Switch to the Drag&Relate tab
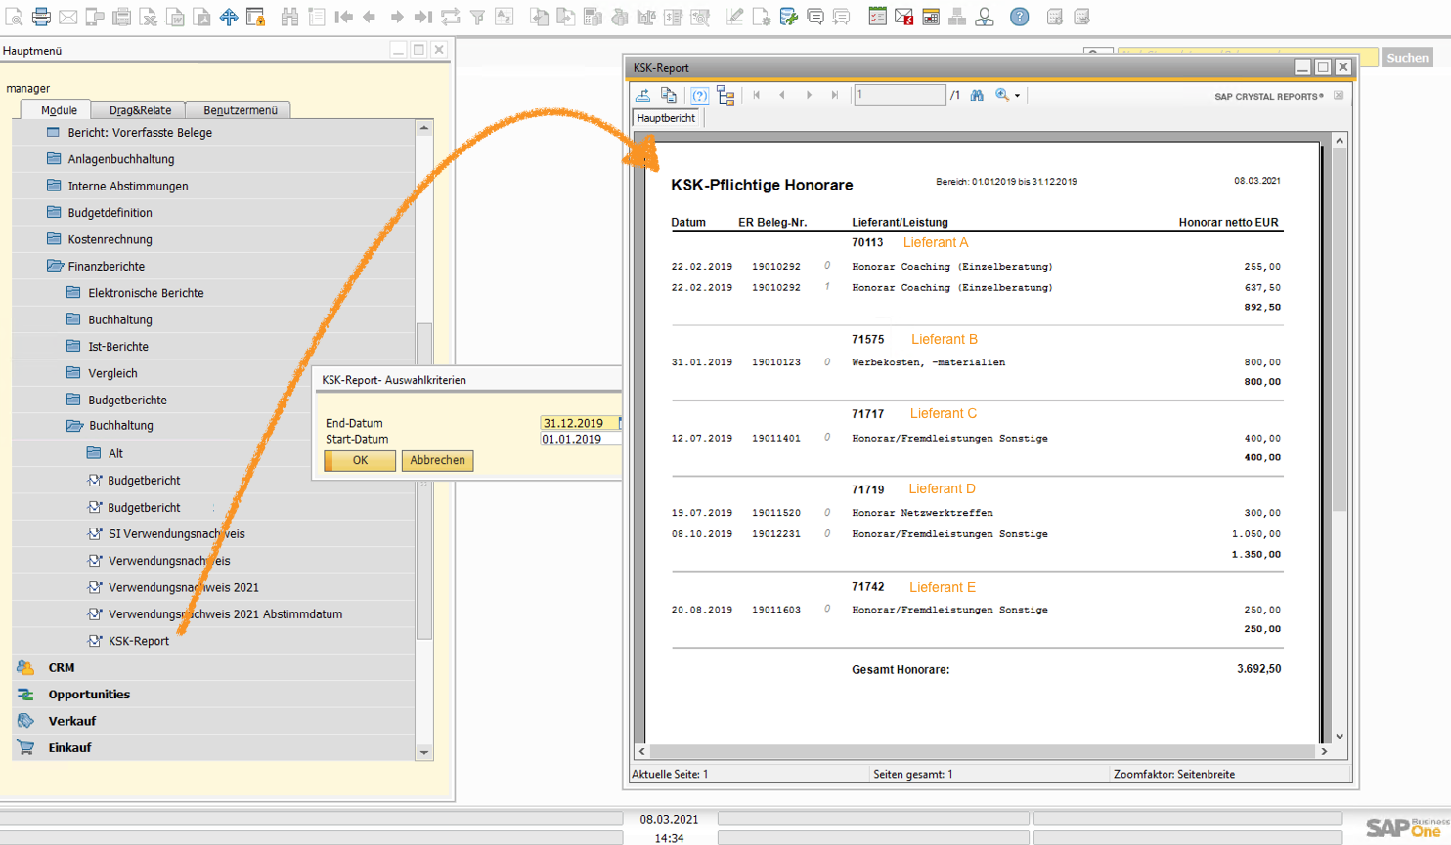Screen dimensions: 1451x845 tap(140, 110)
